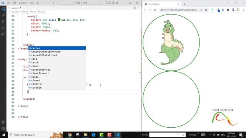This screenshot has height=138, width=246.
Task: Choose caches from the suggestion list
Action: (x=57, y=48)
